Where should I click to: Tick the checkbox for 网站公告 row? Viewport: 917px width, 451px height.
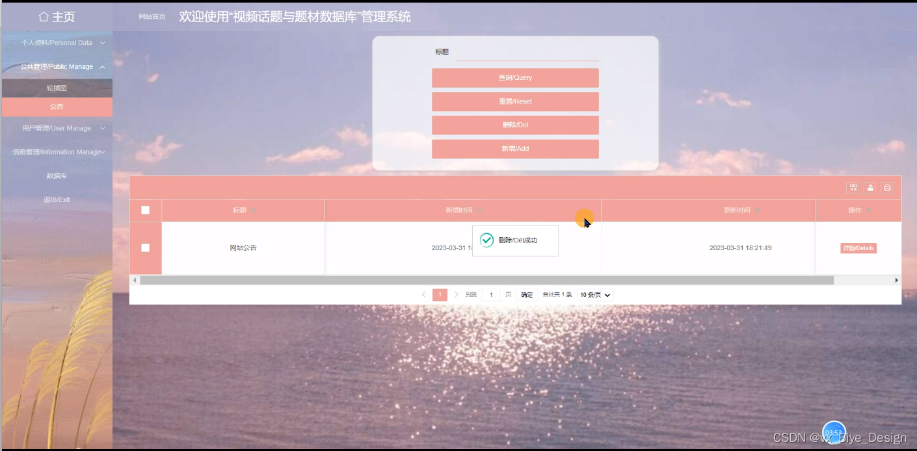[146, 248]
